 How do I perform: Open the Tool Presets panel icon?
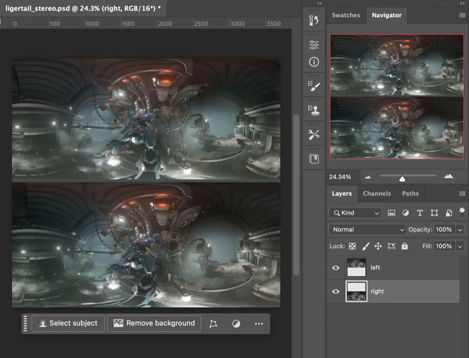click(x=314, y=135)
